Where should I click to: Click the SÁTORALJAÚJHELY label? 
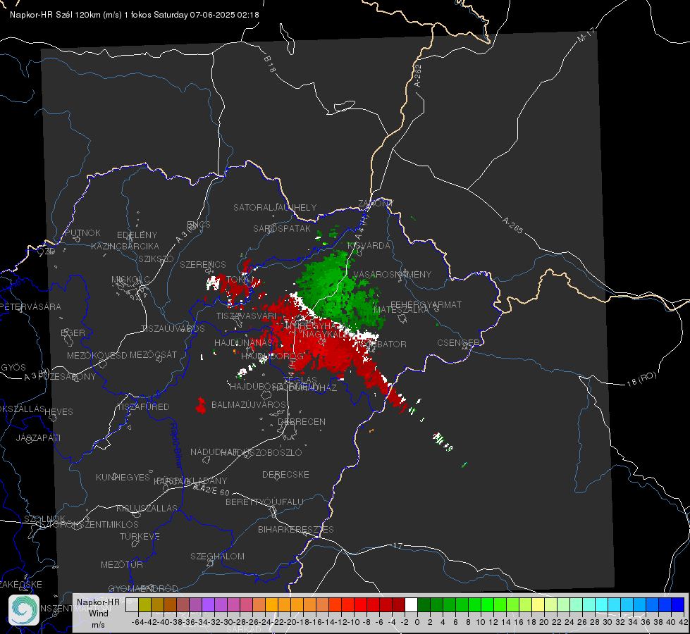coord(275,207)
